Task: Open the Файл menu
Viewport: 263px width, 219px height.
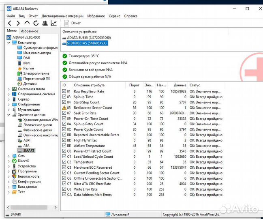Action: (x=11, y=16)
